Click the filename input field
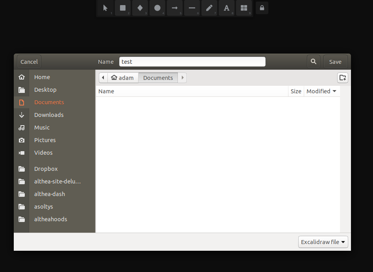 click(x=192, y=61)
